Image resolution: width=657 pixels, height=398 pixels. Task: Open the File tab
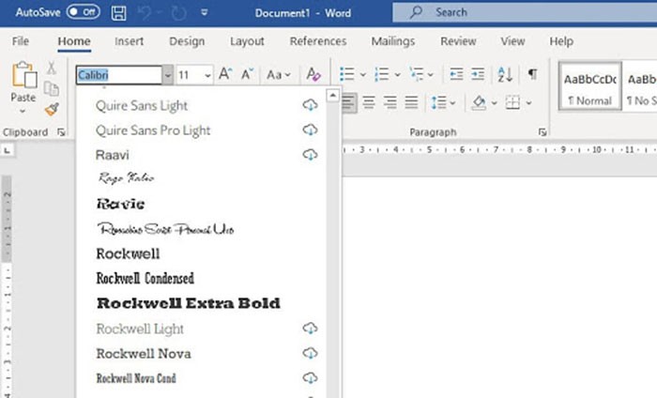tap(20, 41)
